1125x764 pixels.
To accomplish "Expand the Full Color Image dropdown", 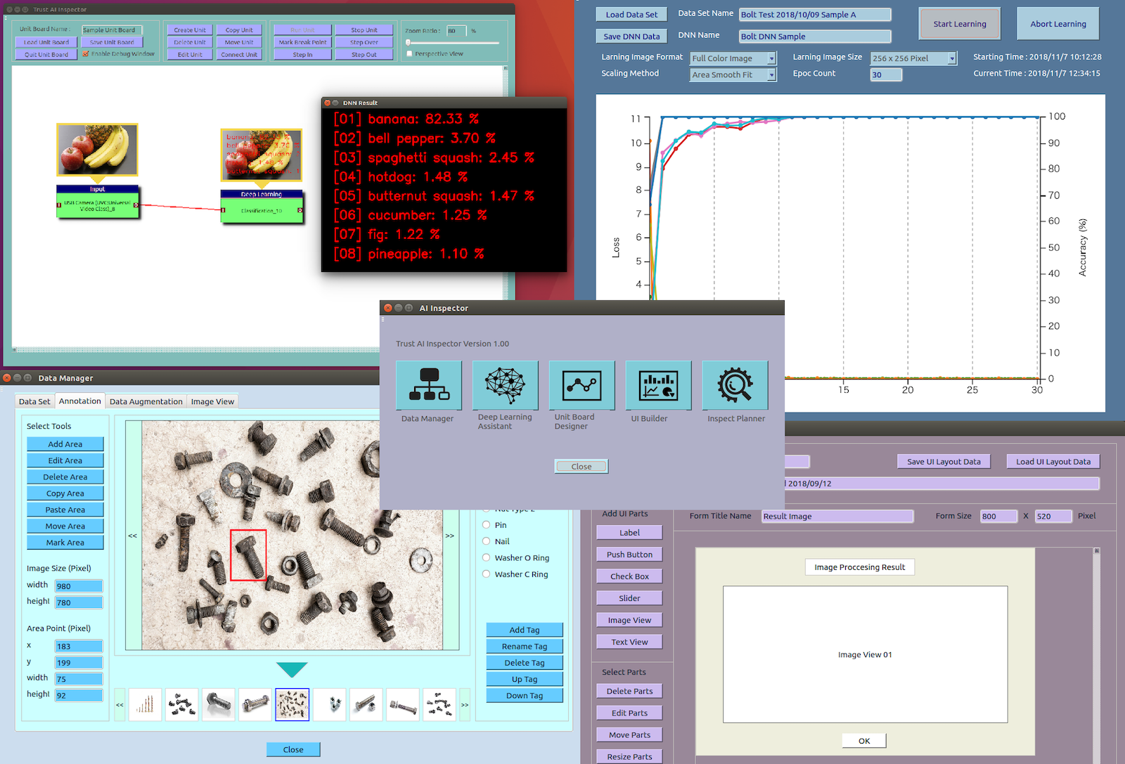I will coord(733,58).
